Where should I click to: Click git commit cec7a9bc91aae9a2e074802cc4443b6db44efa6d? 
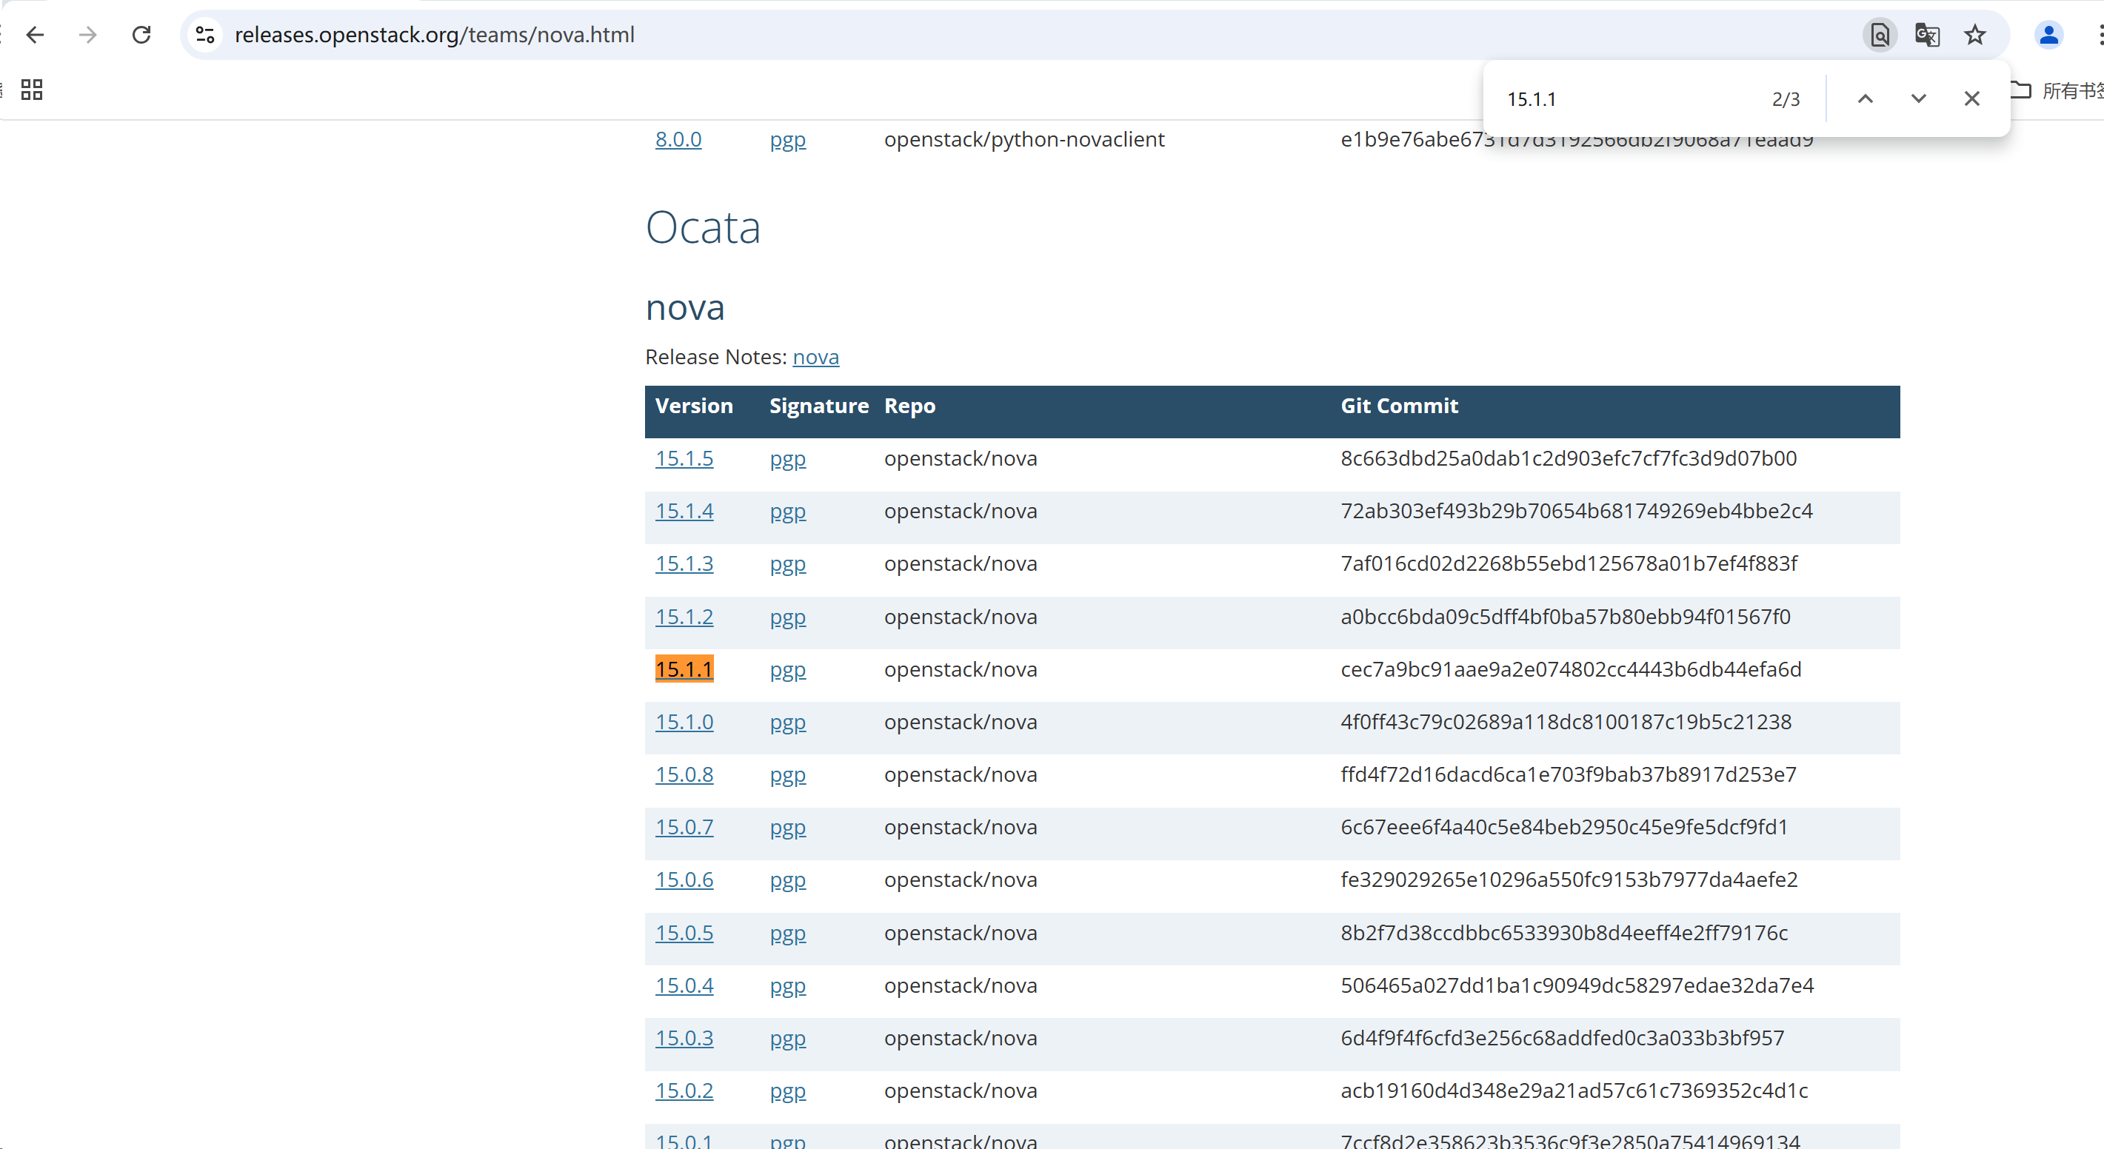1571,669
